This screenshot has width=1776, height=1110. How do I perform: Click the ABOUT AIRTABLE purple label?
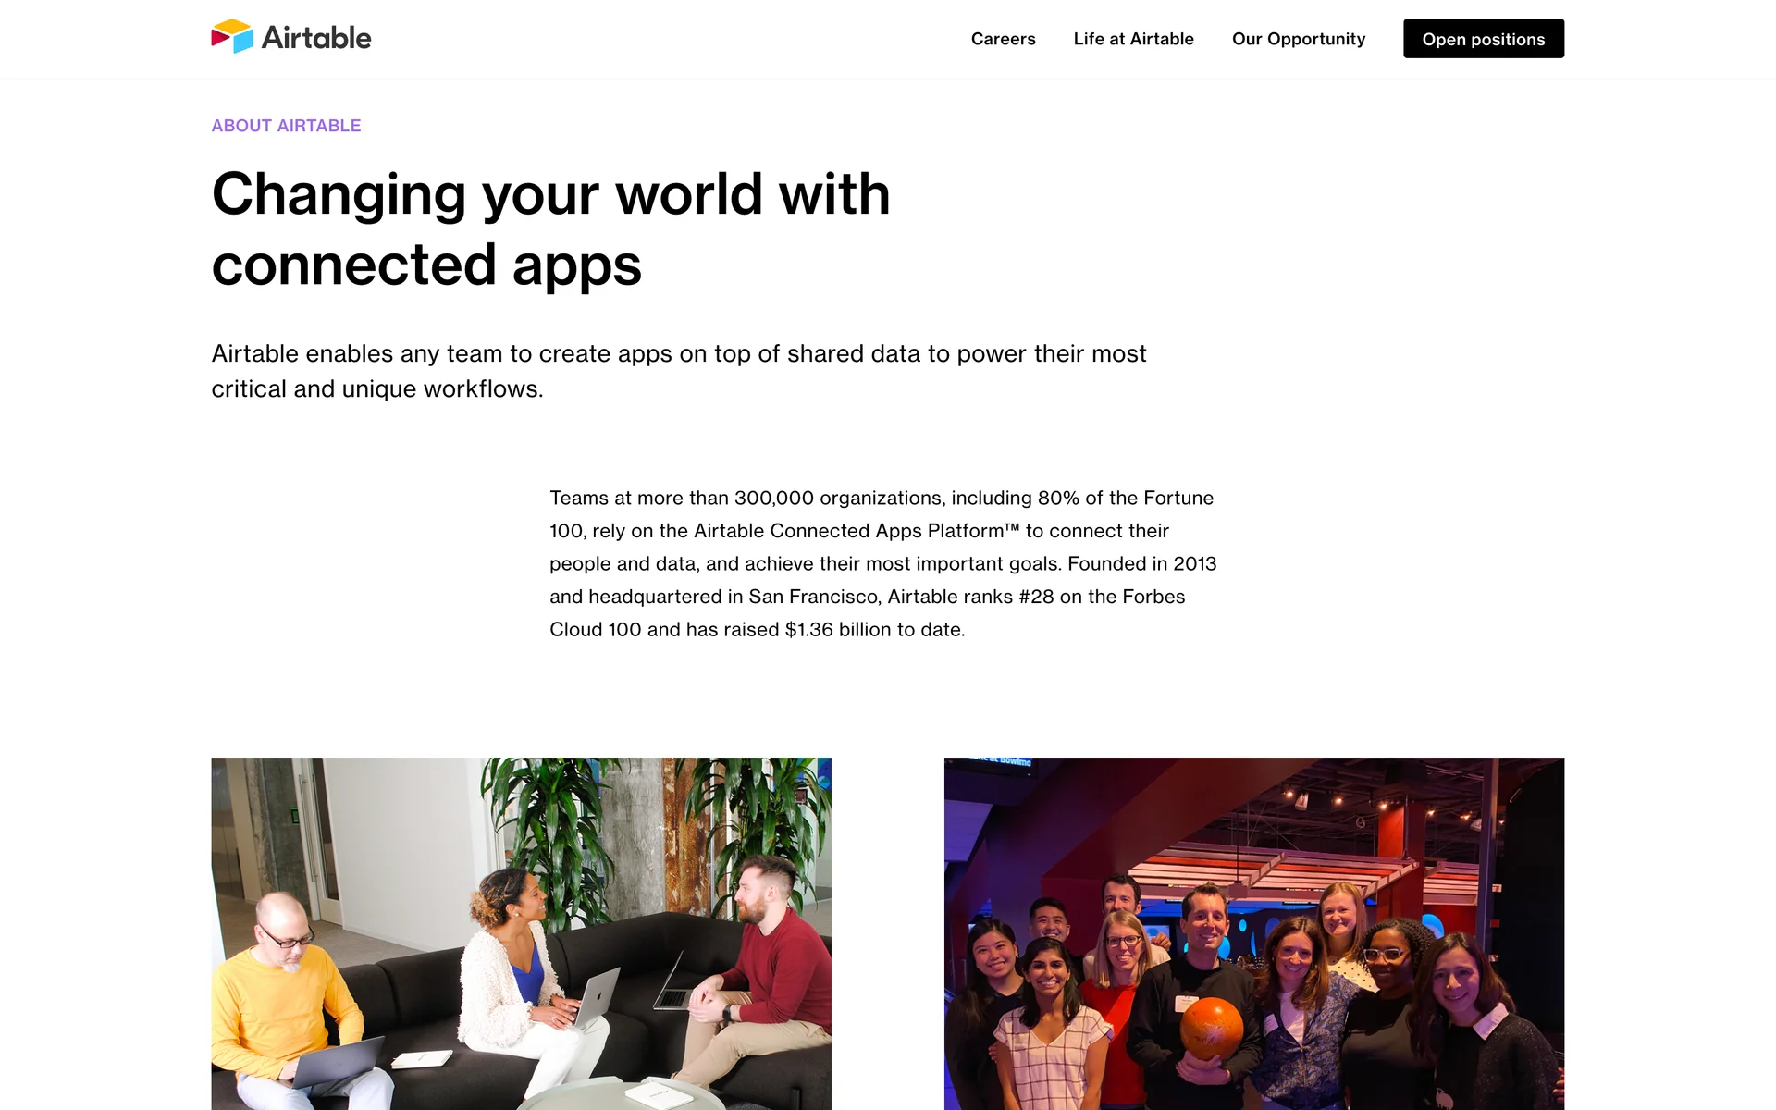click(x=286, y=126)
